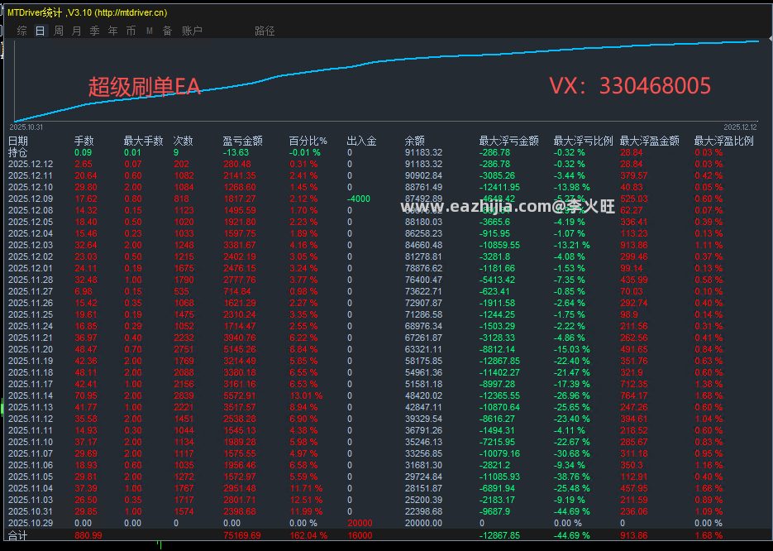Click balance value 73622.71
The width and height of the screenshot is (773, 551).
pos(424,291)
